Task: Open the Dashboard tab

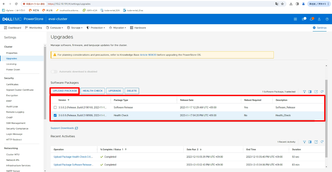Action: tap(12, 28)
